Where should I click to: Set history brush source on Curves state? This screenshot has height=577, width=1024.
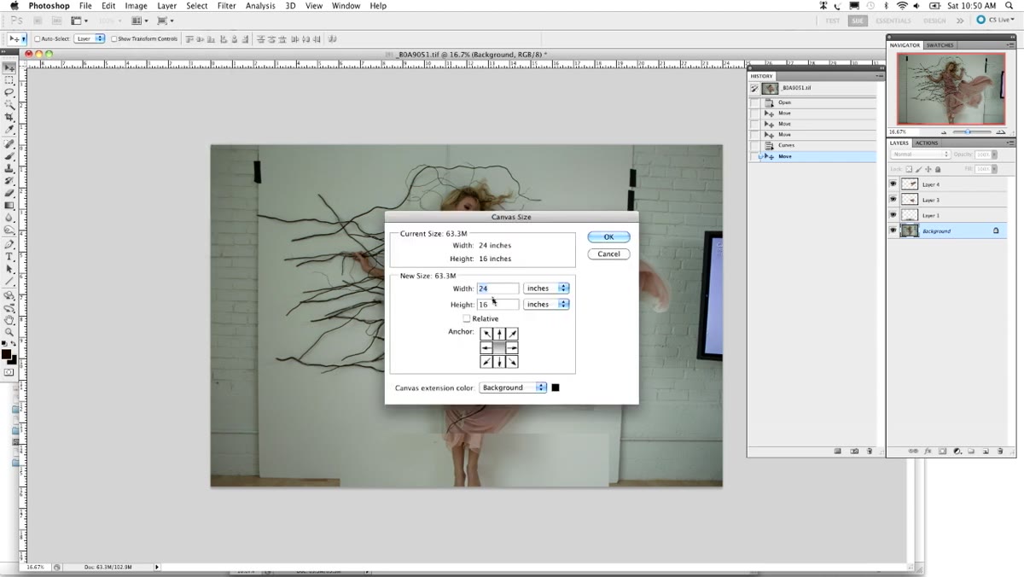[x=754, y=145]
